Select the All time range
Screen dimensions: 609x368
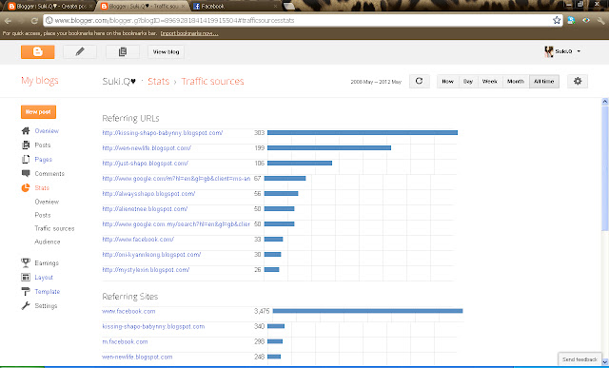543,81
